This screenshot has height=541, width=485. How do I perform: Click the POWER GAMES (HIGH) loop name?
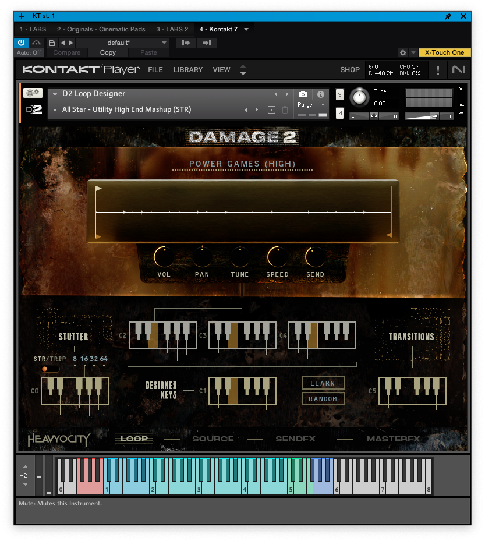pyautogui.click(x=242, y=164)
